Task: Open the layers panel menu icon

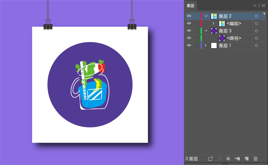Action: click(x=264, y=6)
